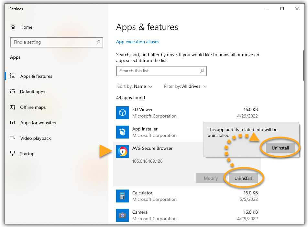Open the Filter by All drives dropdown

(185, 87)
